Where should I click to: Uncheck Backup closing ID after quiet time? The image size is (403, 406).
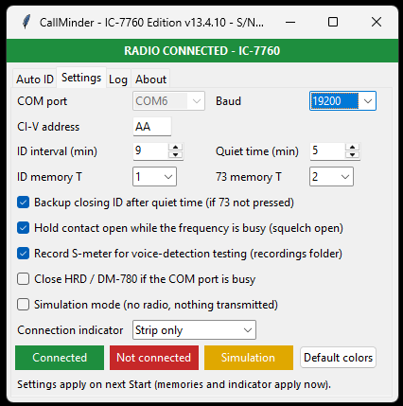click(x=24, y=203)
